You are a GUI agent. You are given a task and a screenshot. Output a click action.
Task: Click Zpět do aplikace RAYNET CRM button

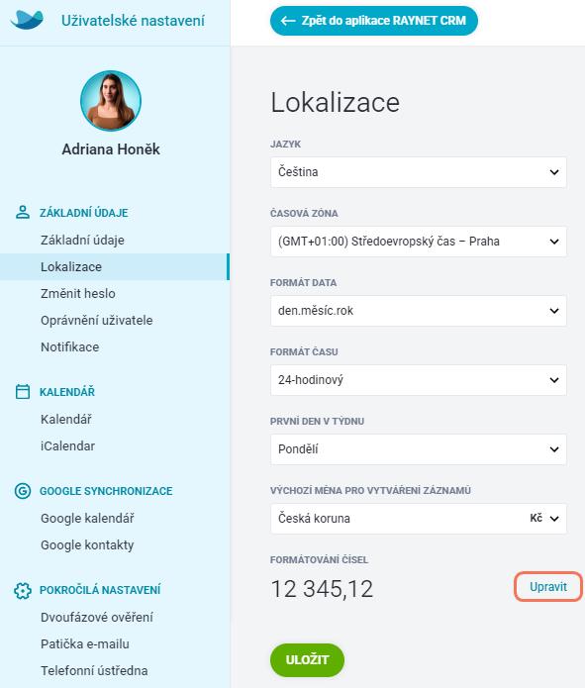(x=374, y=21)
